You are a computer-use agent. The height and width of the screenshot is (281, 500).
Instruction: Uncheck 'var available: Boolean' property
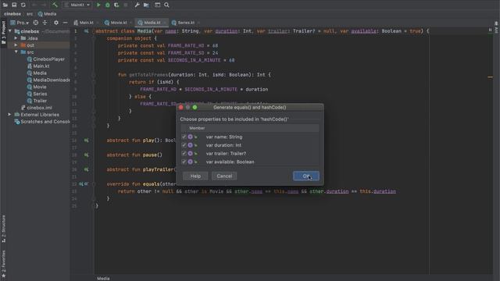184,162
